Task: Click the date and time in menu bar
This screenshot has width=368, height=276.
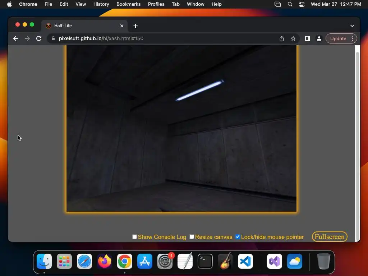Action: [x=336, y=4]
